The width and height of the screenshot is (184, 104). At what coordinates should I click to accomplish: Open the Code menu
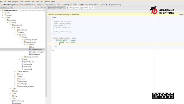(21, 1)
